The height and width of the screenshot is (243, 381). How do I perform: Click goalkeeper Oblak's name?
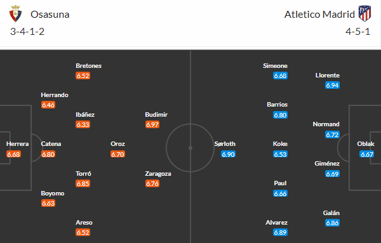tap(366, 144)
